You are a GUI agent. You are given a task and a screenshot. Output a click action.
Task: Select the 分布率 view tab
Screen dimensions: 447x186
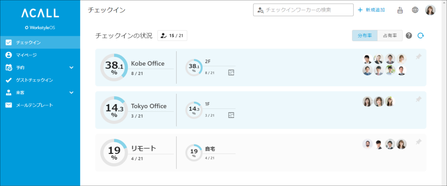[x=365, y=36]
